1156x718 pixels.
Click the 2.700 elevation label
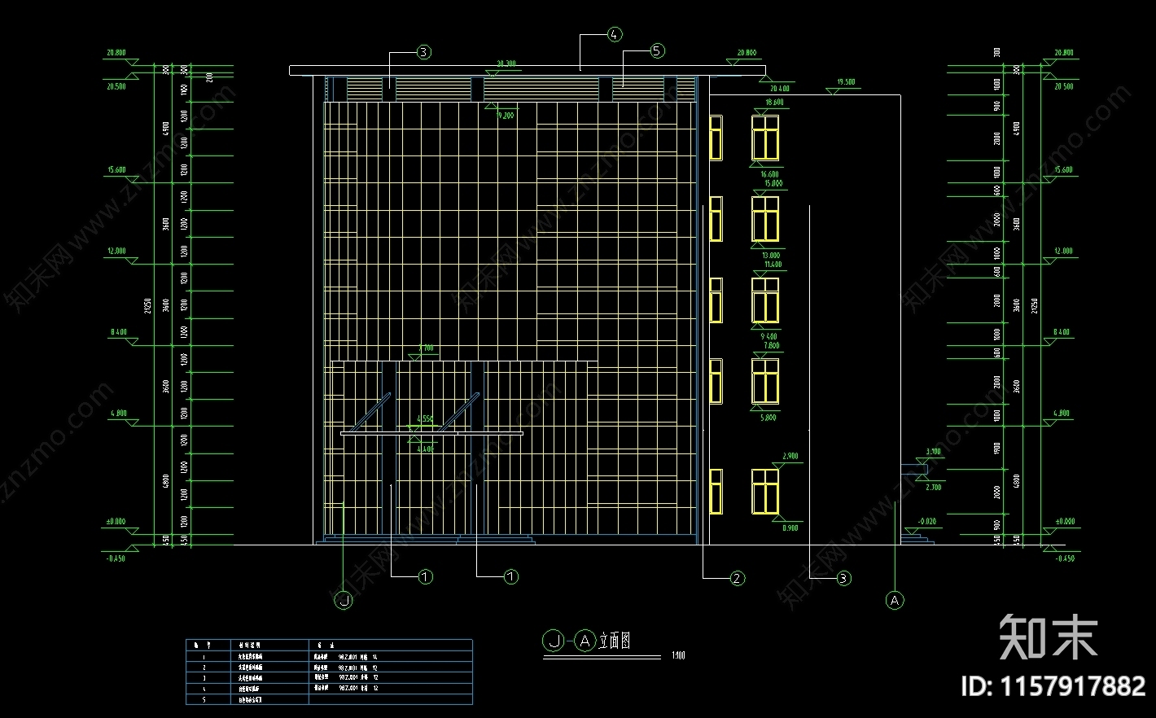[933, 487]
